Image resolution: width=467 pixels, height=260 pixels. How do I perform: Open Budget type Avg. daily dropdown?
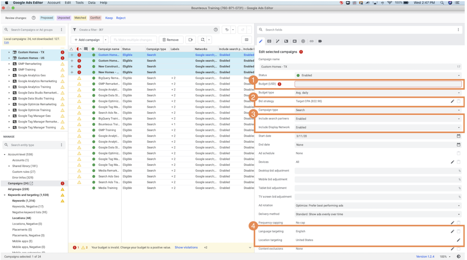coord(378,92)
